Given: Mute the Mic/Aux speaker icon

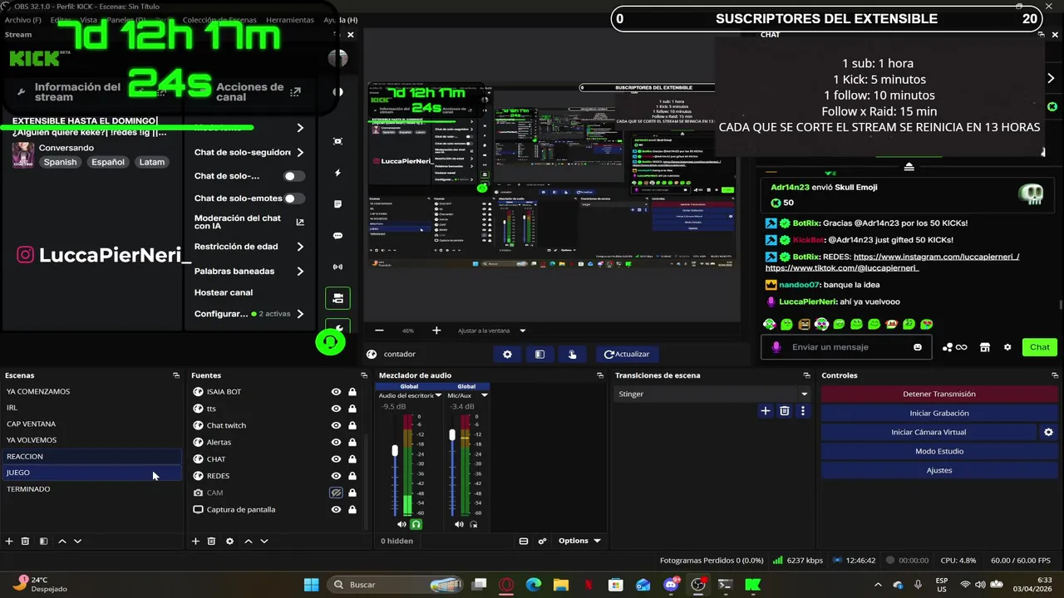Looking at the screenshot, I should point(459,524).
